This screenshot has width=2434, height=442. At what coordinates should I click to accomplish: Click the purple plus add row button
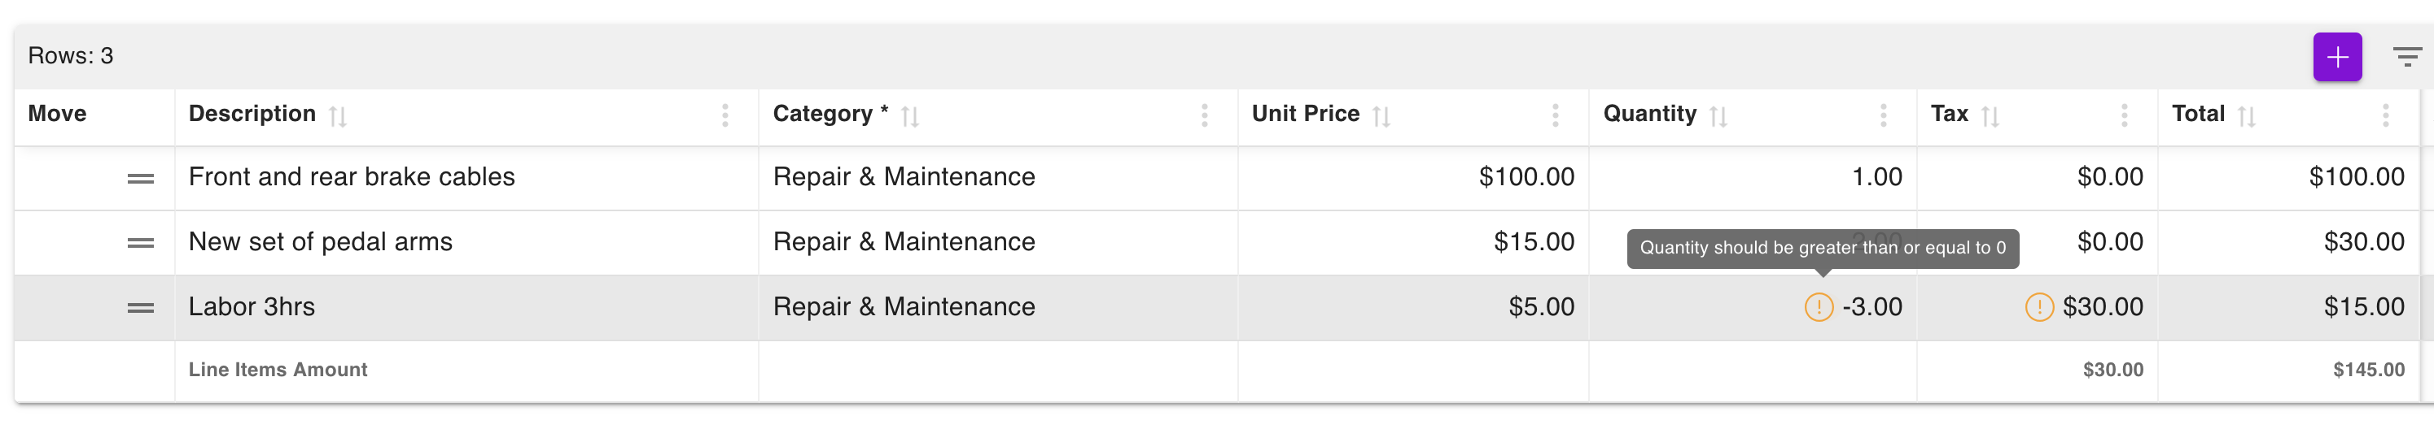(x=2336, y=57)
